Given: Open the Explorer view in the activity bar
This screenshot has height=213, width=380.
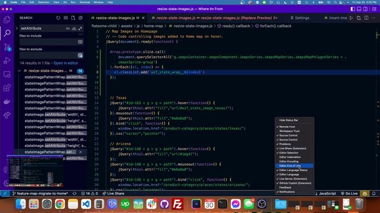Looking at the screenshot, I should pos(7,20).
